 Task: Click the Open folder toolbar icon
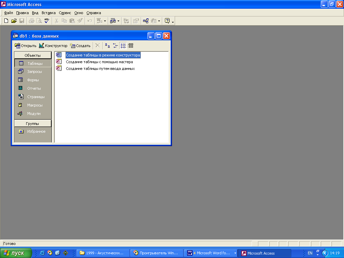pyautogui.click(x=14, y=21)
